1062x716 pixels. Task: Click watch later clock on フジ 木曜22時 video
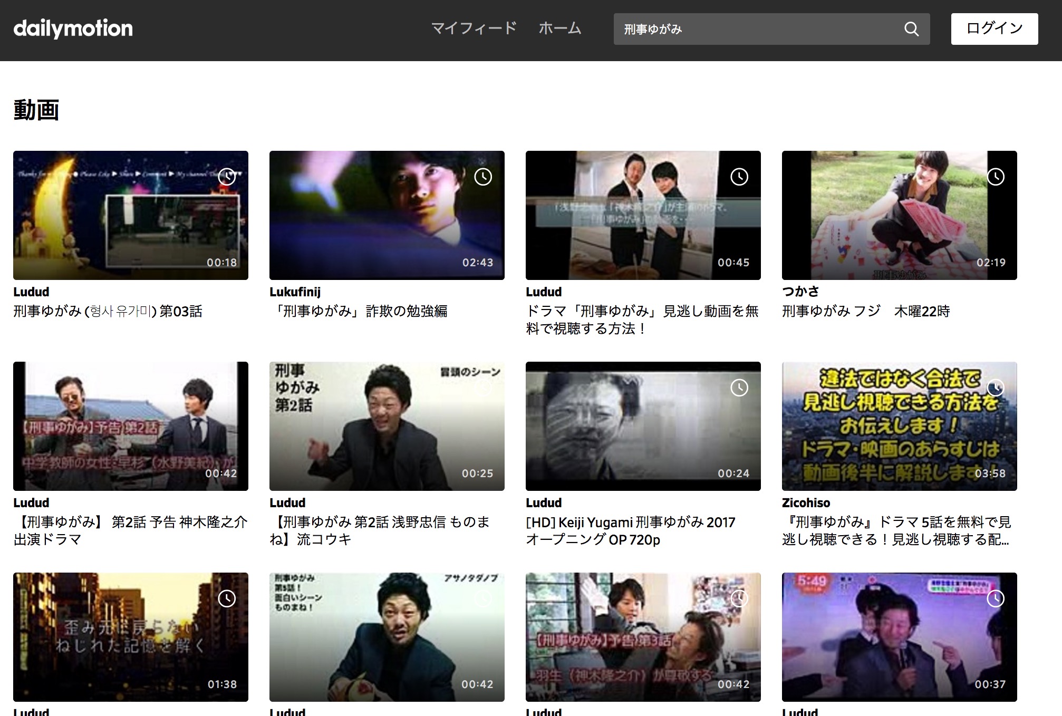coord(996,177)
